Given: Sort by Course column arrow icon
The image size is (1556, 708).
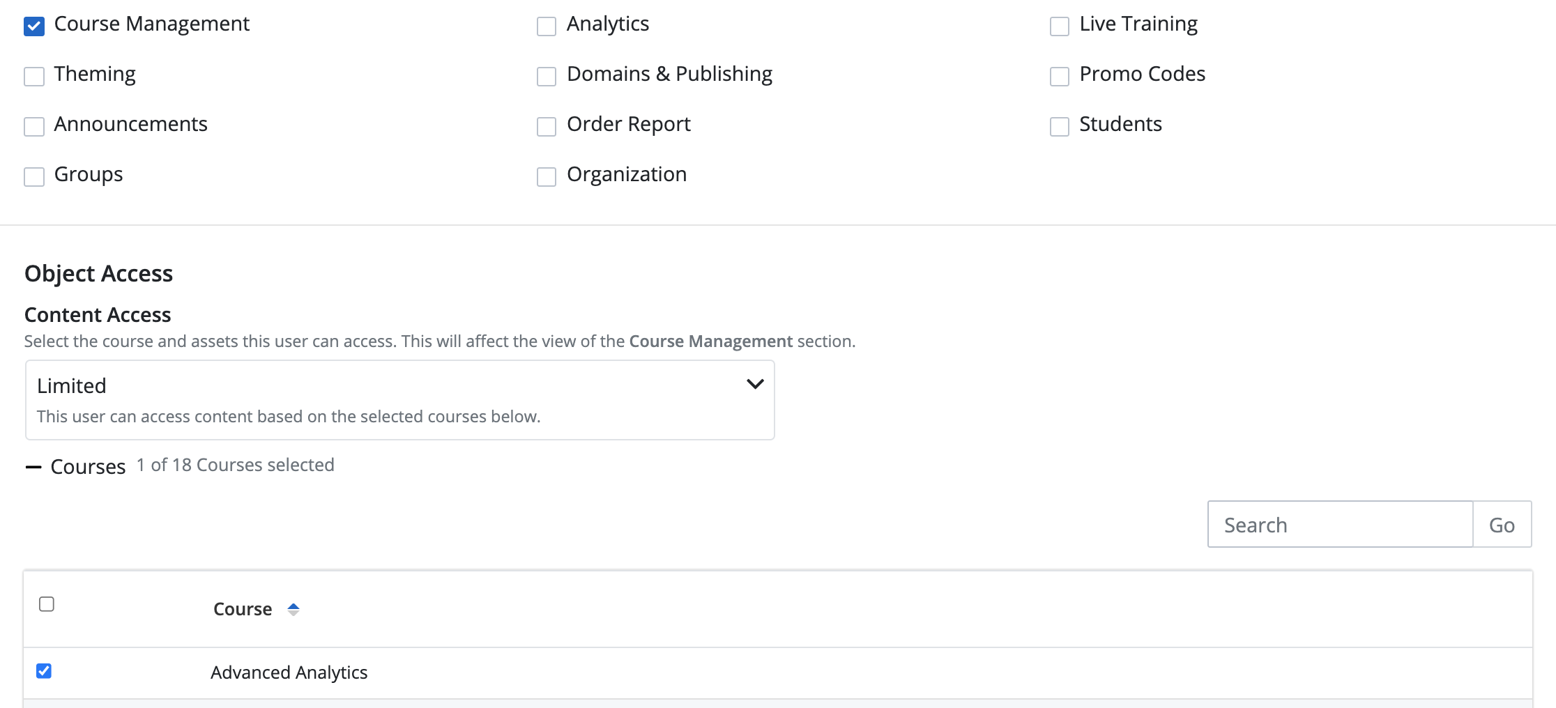Looking at the screenshot, I should tap(293, 610).
